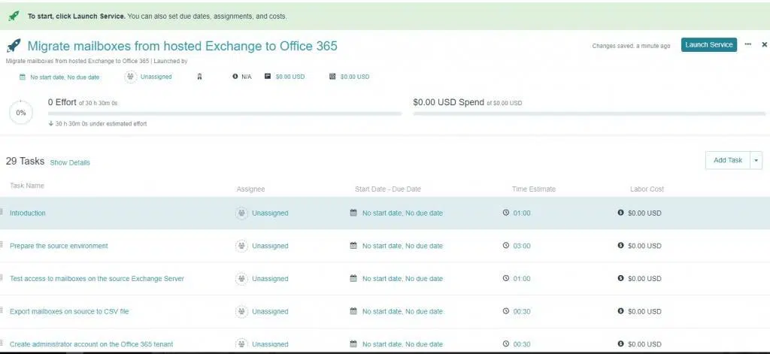Click the assignee avatar for Prepare the source environment
Screen dimensions: 770x354
tap(241, 246)
